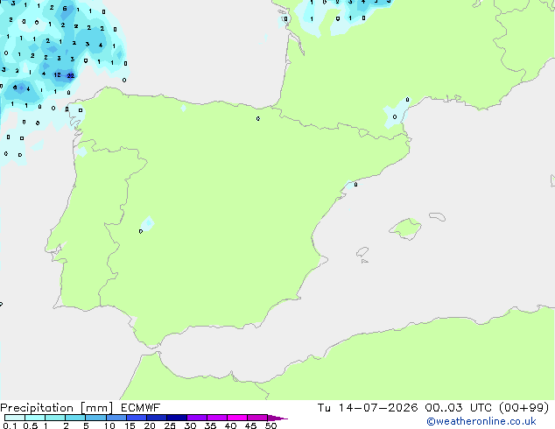Image resolution: width=555 pixels, height=429 pixels.
Task: Click the over-50 arrow tip of legend
Action: tap(277, 418)
